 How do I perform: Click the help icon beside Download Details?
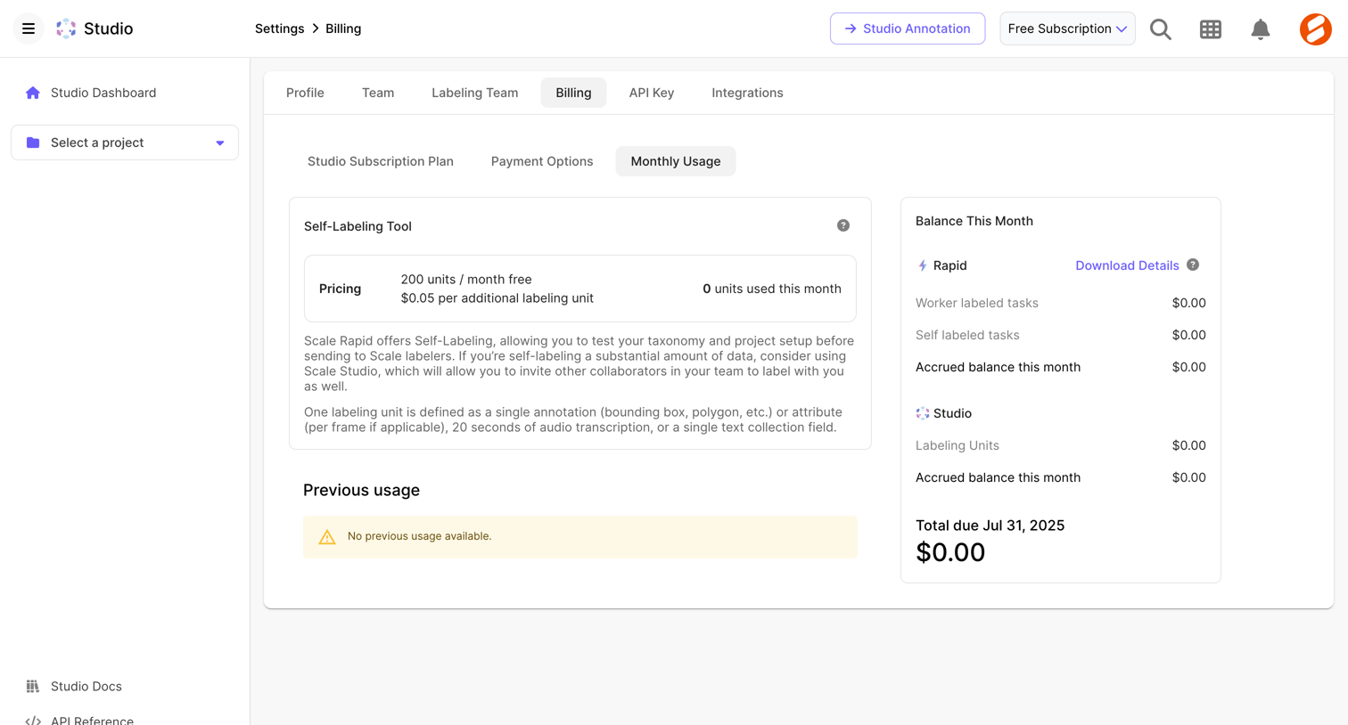pyautogui.click(x=1193, y=265)
